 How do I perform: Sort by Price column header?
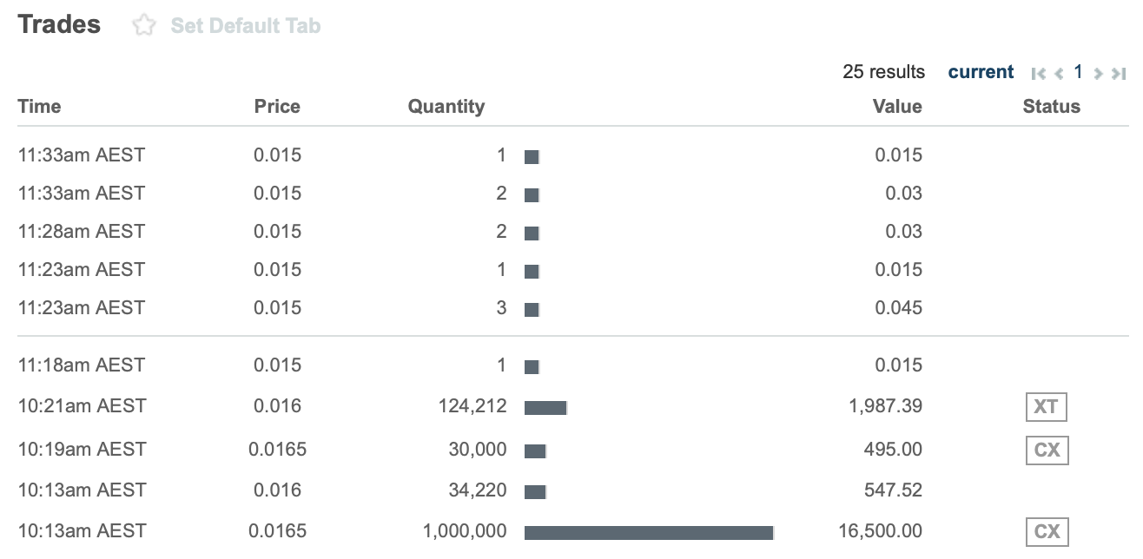(277, 107)
